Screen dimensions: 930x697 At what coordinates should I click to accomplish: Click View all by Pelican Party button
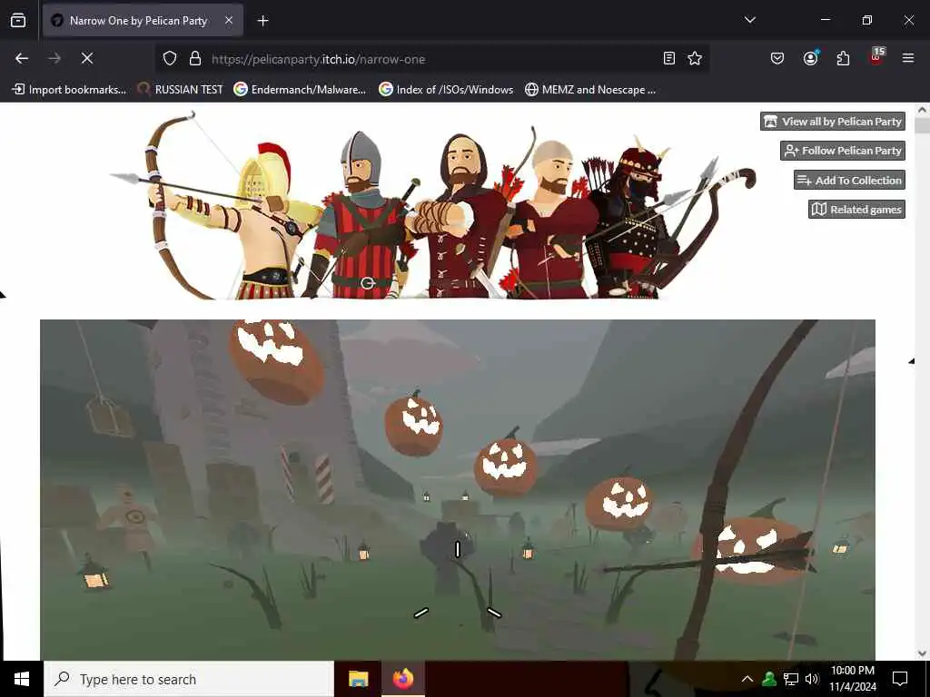(833, 122)
